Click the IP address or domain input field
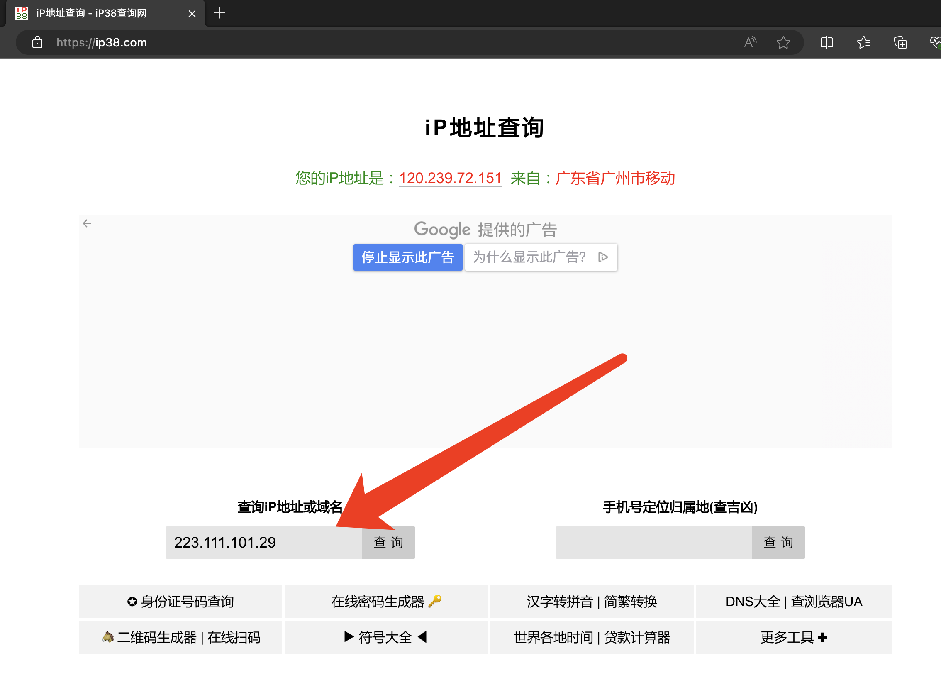 [264, 542]
